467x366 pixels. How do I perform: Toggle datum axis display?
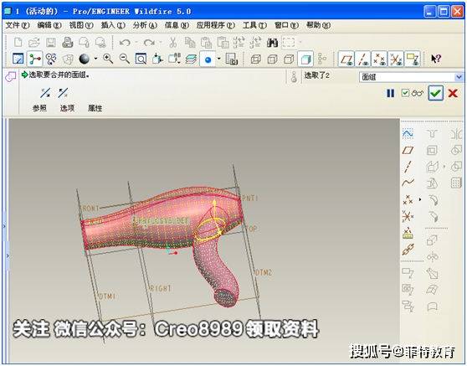[362, 59]
